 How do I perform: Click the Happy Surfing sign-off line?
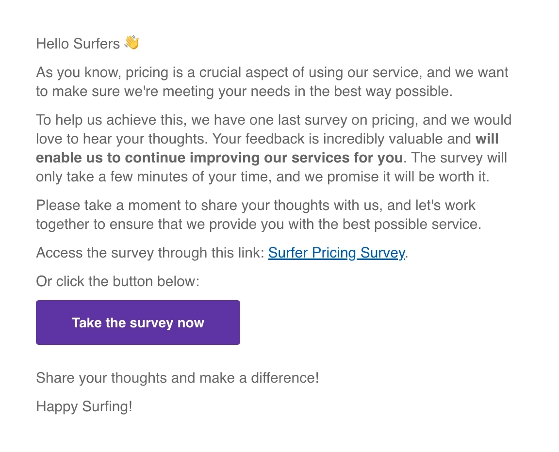[83, 406]
